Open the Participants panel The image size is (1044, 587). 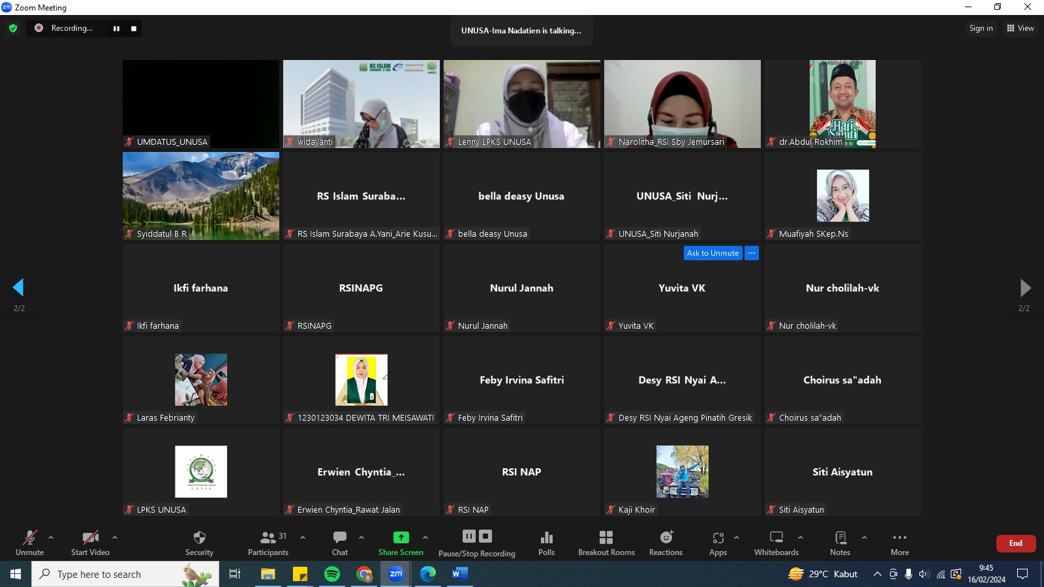pos(268,538)
